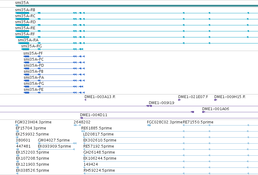258x175 pixels.
Task: Select the EK121903.5prime EST label
Action: [x=32, y=164]
